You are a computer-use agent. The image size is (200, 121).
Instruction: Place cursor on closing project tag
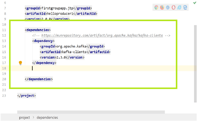point(27,96)
